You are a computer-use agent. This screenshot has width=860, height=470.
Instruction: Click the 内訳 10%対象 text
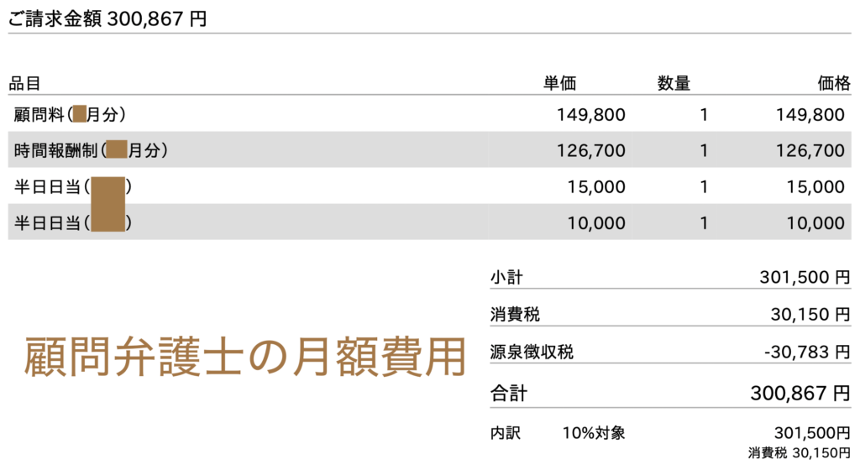point(558,433)
